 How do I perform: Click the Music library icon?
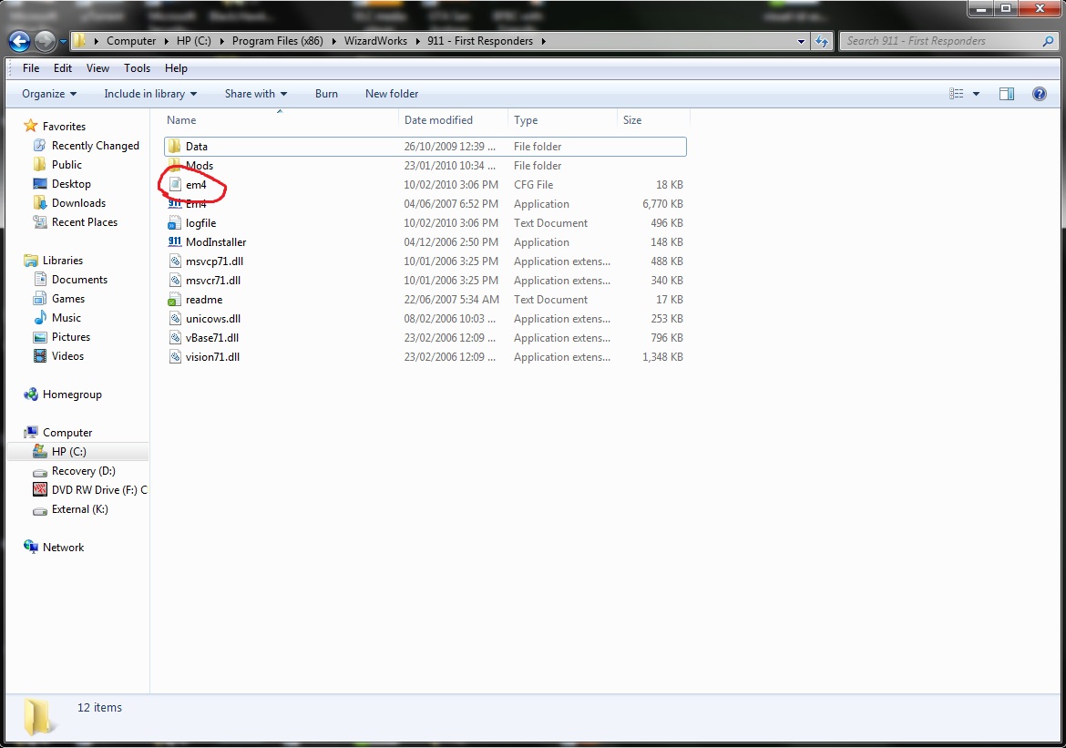point(40,318)
